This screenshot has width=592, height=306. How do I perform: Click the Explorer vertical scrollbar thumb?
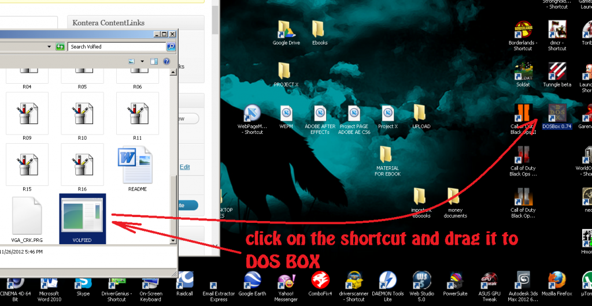[x=173, y=206]
